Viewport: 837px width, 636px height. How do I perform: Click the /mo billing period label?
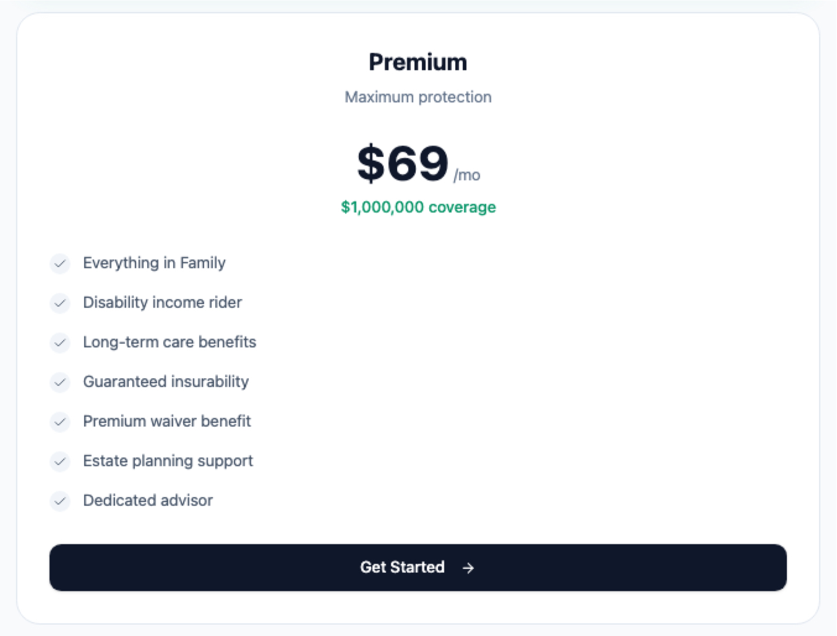pyautogui.click(x=467, y=176)
